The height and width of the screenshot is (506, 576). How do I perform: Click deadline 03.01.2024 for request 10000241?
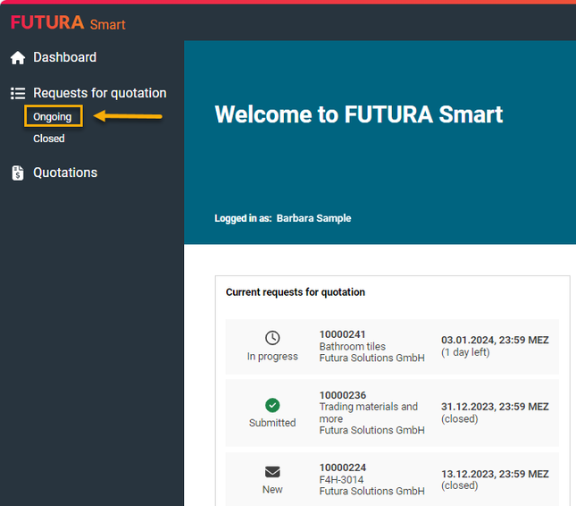[x=495, y=340]
